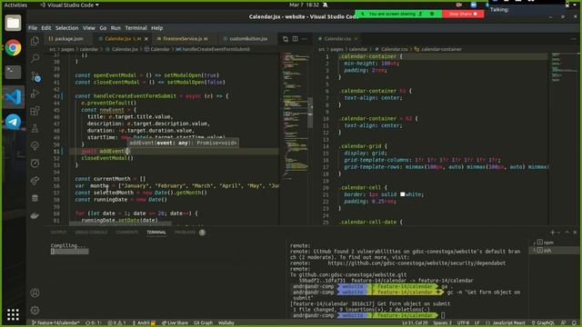The height and width of the screenshot is (327, 582).
Task: Open changes icon in left editor toolbar
Action: 286,38
